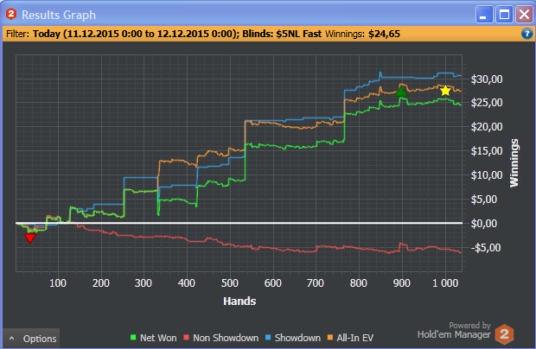Click the blue help question mark icon
Image resolution: width=536 pixels, height=349 pixels.
[x=526, y=34]
